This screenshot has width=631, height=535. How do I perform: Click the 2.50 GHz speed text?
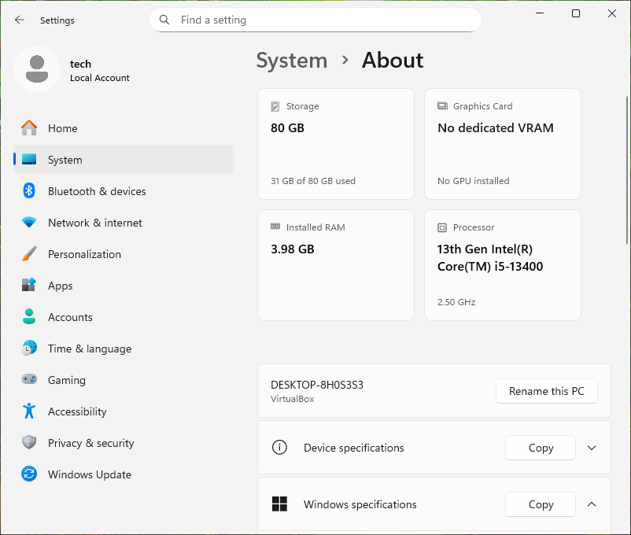click(456, 302)
